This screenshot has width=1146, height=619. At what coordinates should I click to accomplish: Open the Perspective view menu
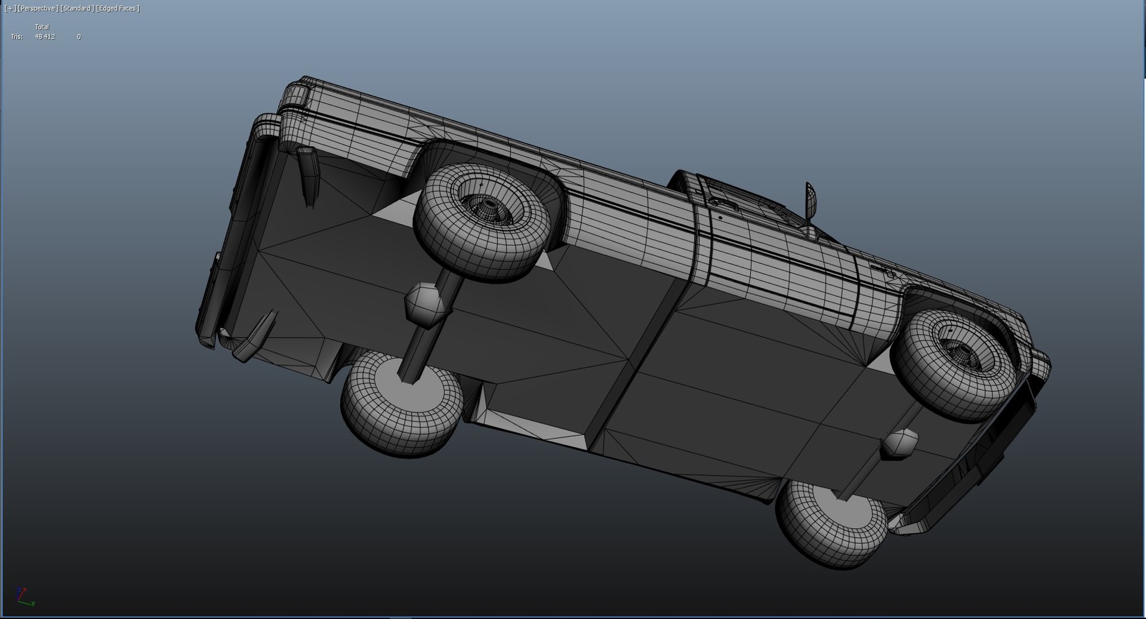click(x=38, y=8)
